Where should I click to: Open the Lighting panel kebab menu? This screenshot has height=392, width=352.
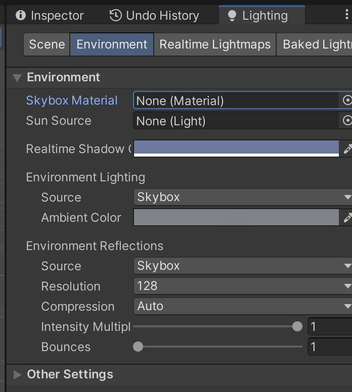point(347,15)
